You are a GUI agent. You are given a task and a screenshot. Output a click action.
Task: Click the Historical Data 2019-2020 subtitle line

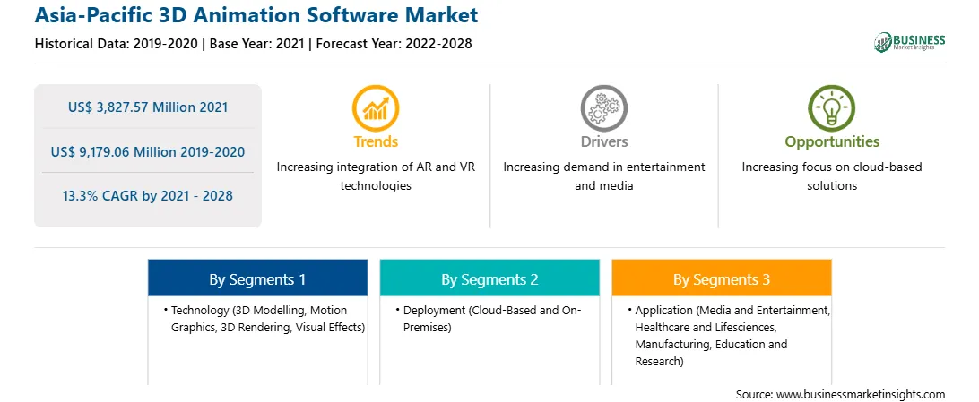(253, 44)
